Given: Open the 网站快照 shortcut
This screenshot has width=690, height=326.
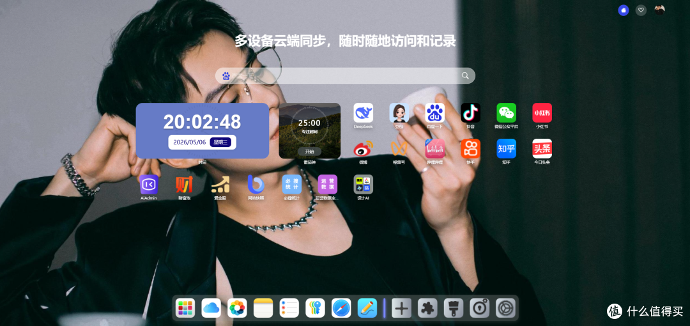Looking at the screenshot, I should coord(256,184).
